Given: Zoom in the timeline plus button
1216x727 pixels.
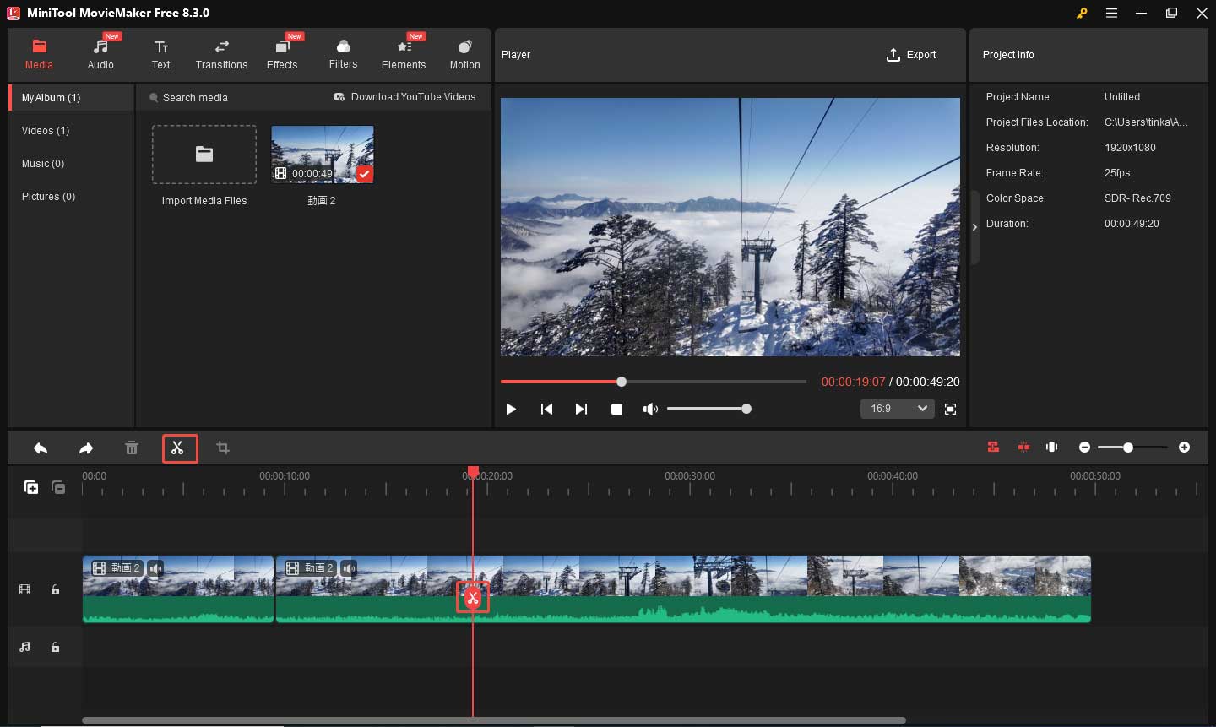Looking at the screenshot, I should [1184, 447].
